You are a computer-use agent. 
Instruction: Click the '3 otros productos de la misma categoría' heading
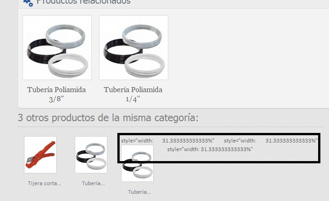coord(108,118)
